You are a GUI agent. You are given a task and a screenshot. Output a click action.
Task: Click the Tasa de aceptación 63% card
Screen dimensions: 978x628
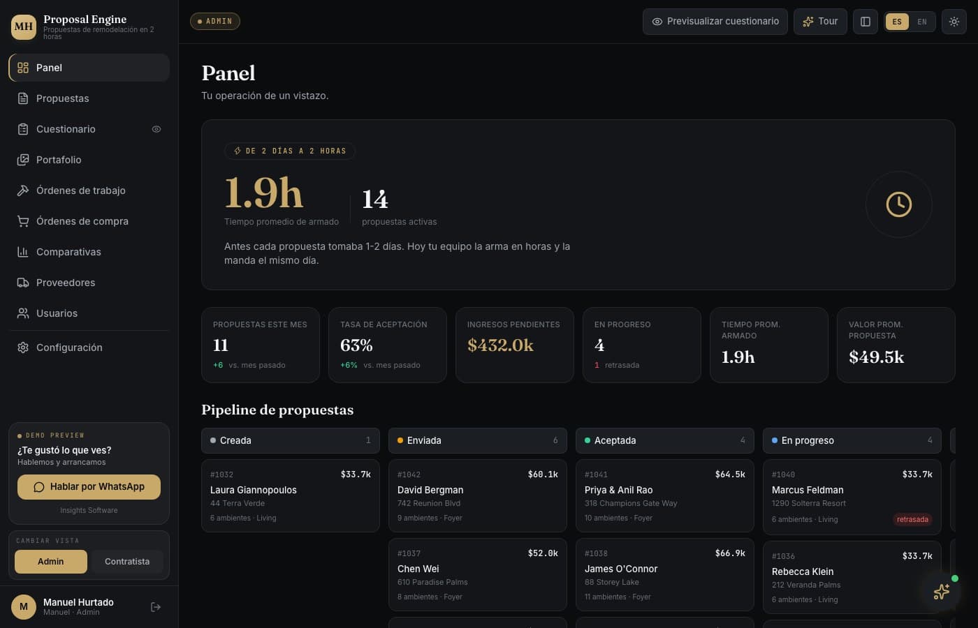388,345
